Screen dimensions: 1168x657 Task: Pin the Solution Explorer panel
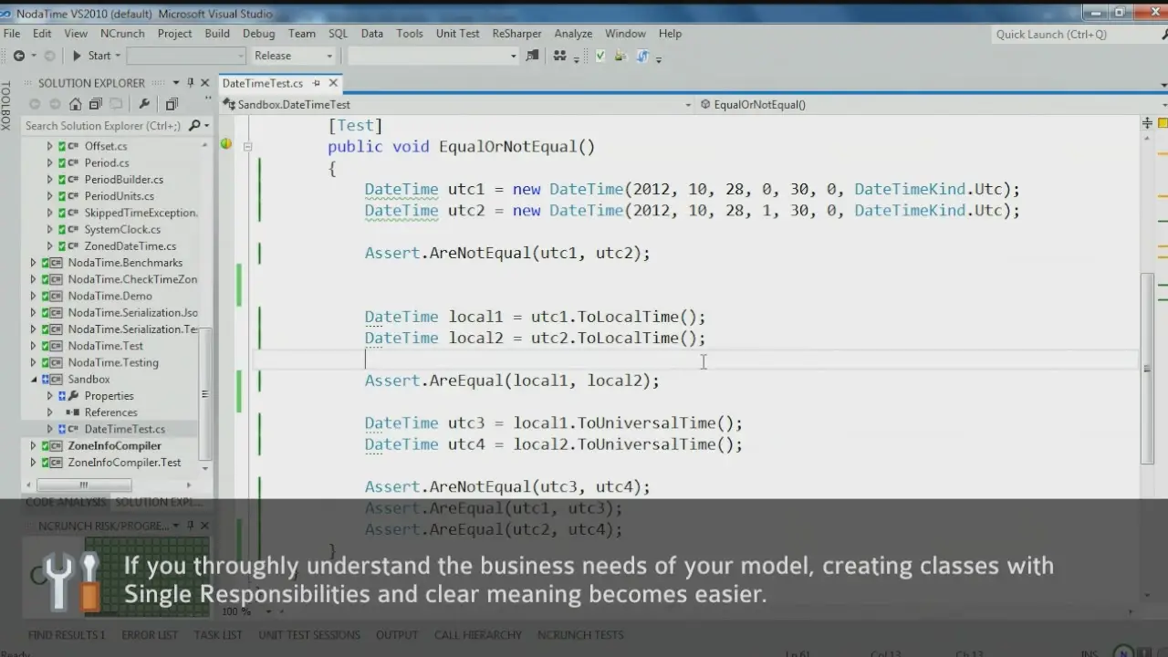(191, 83)
